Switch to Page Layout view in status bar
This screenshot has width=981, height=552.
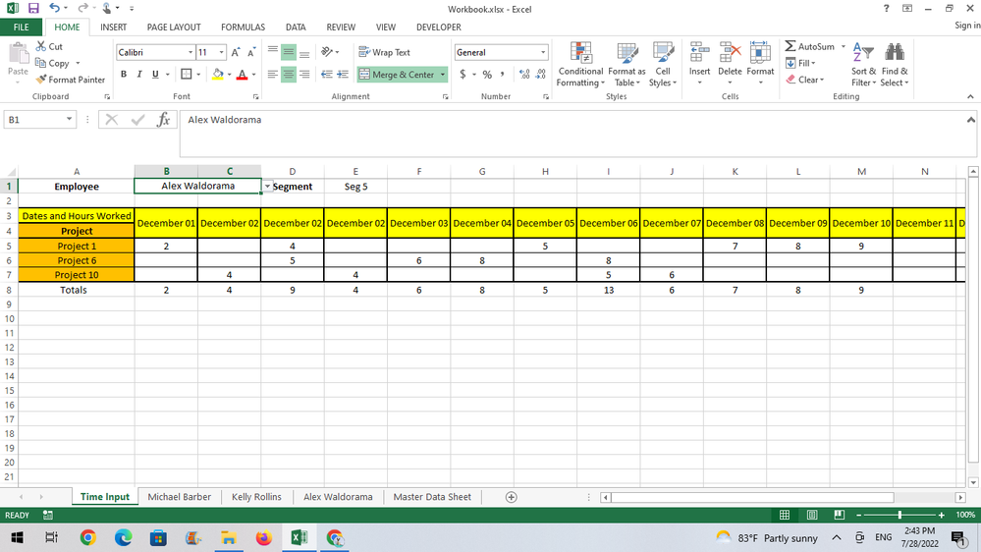811,515
